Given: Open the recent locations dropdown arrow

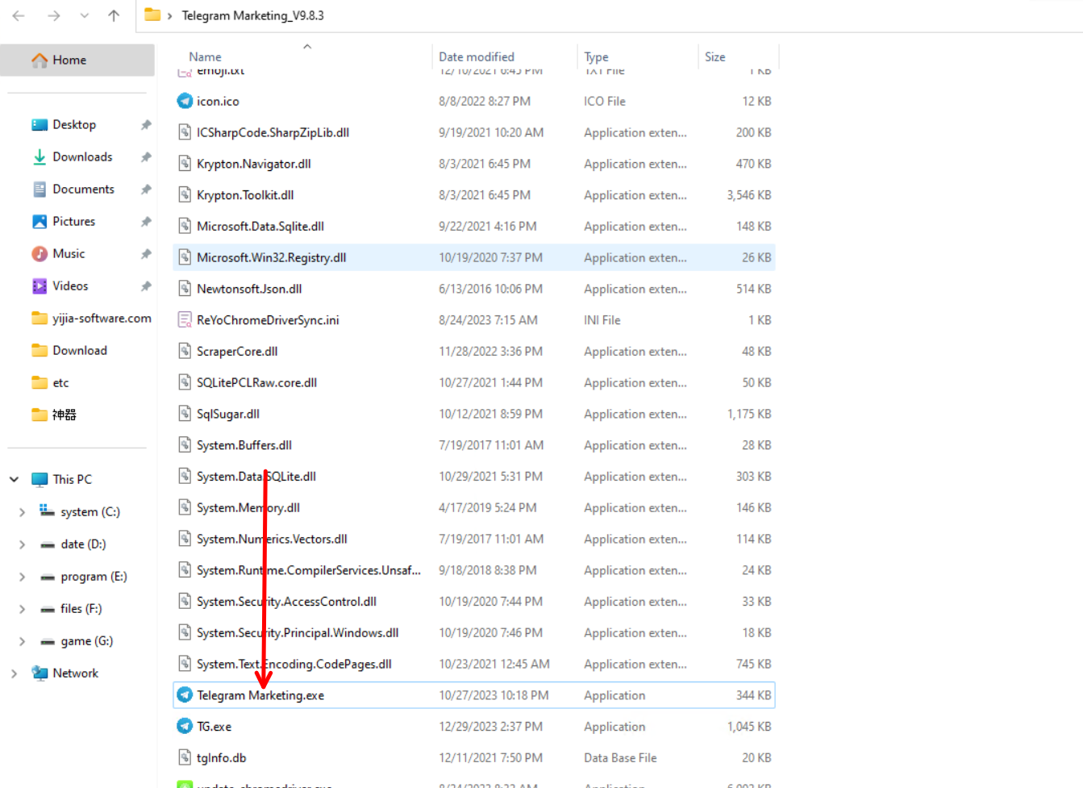Looking at the screenshot, I should (85, 15).
